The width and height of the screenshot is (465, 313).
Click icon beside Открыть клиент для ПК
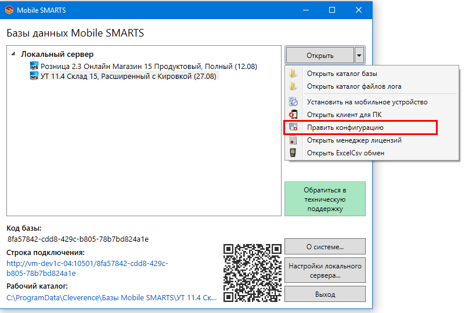(x=293, y=114)
